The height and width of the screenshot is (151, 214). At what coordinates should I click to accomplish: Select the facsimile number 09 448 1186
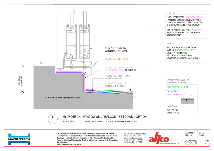[137, 142]
